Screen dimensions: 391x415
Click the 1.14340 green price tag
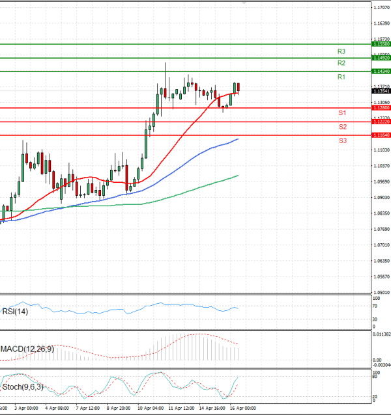380,71
